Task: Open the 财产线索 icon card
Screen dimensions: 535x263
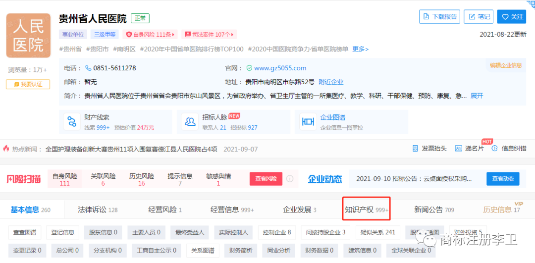Action: point(72,121)
